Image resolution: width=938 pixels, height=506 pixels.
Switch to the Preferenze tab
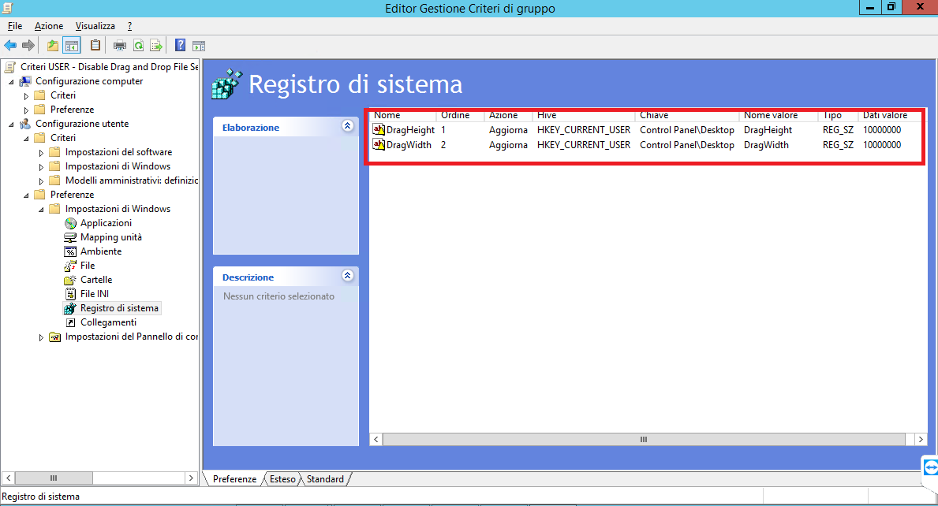tap(234, 479)
